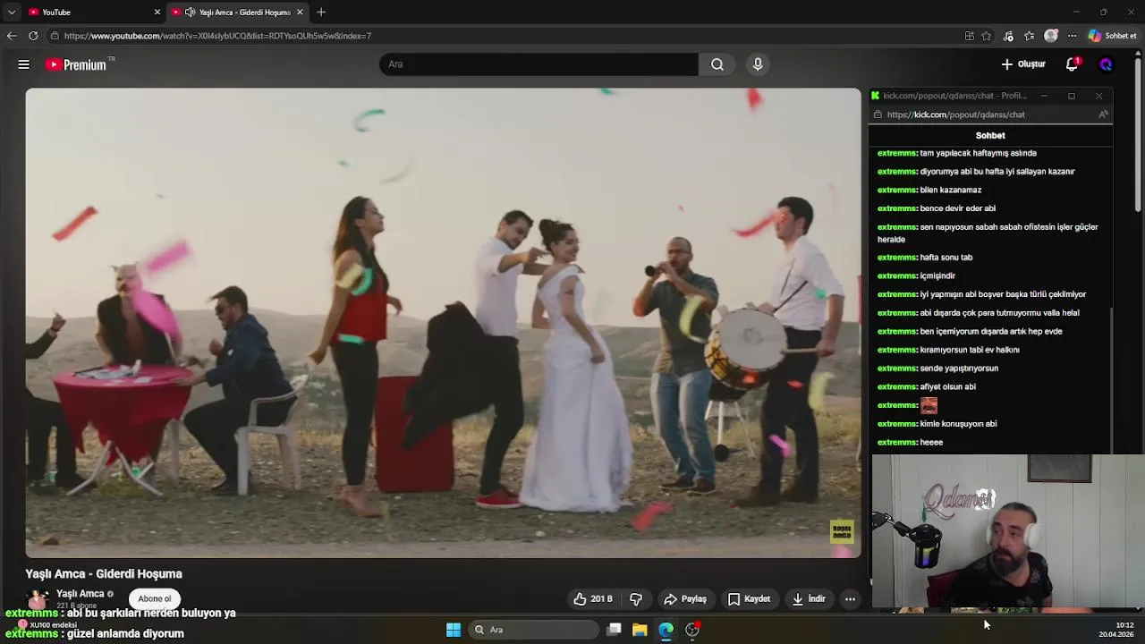Viewport: 1145px width, 644px height.
Task: Click the Sohbet chat header
Action: tap(990, 135)
